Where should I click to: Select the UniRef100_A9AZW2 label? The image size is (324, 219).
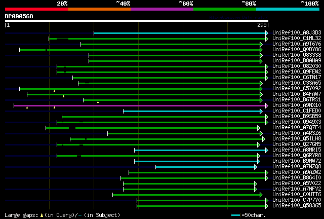coord(297,172)
